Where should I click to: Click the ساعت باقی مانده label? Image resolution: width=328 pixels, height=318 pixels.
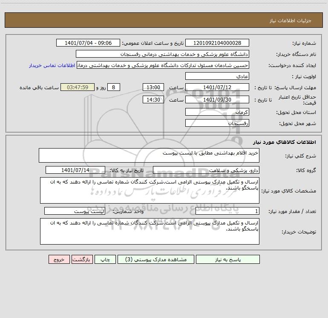[39, 88]
